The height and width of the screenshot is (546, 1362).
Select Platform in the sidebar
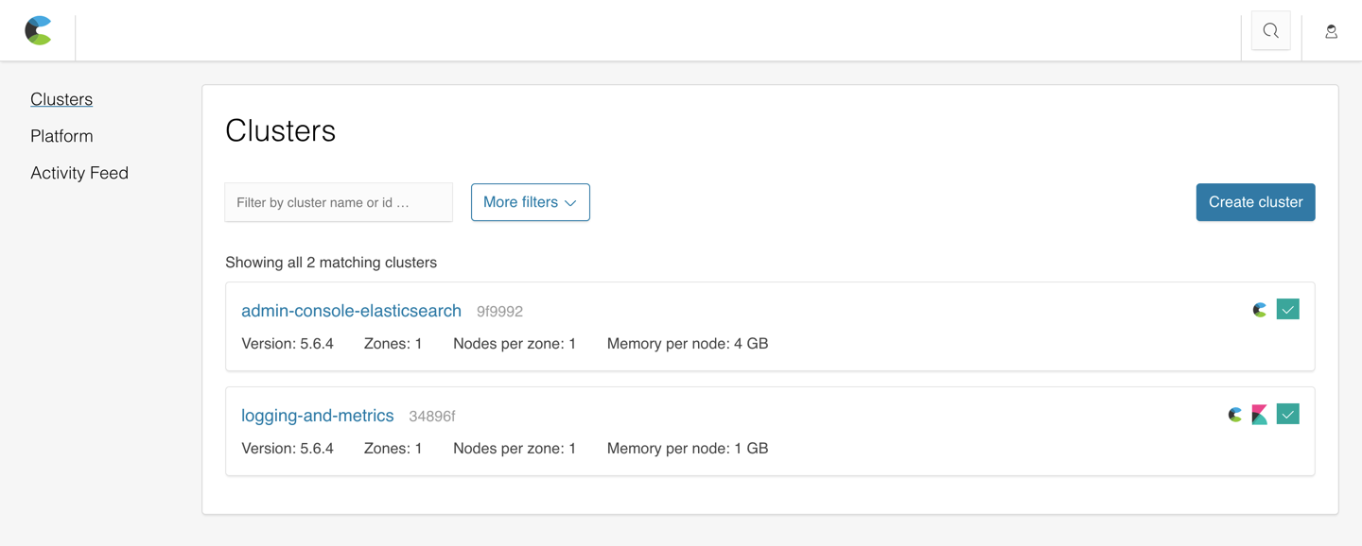(x=61, y=136)
